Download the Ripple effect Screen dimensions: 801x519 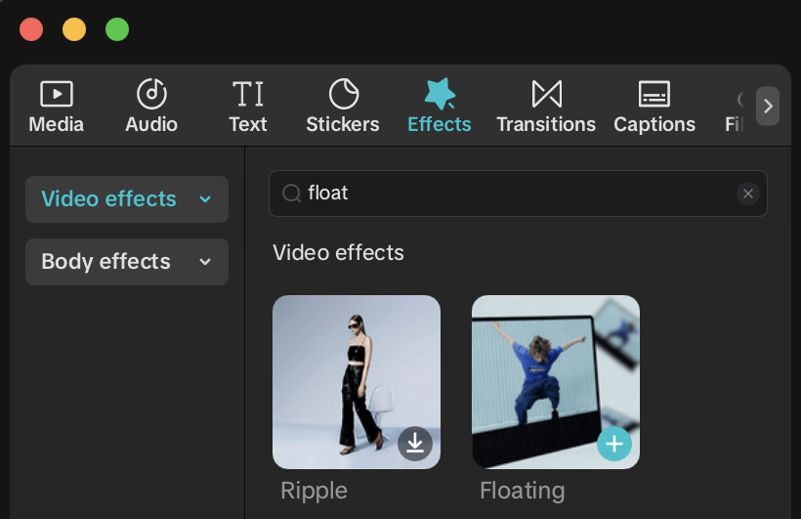415,444
